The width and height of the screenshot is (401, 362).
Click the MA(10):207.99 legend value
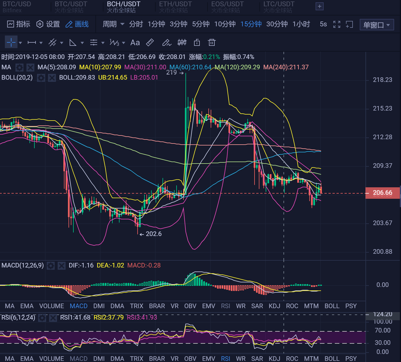pyautogui.click(x=100, y=67)
